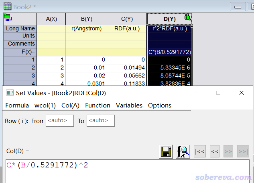Image resolution: width=254 pixels, height=183 pixels.
Task: Click the F(x)= formula cell of column D
Action: click(169, 52)
